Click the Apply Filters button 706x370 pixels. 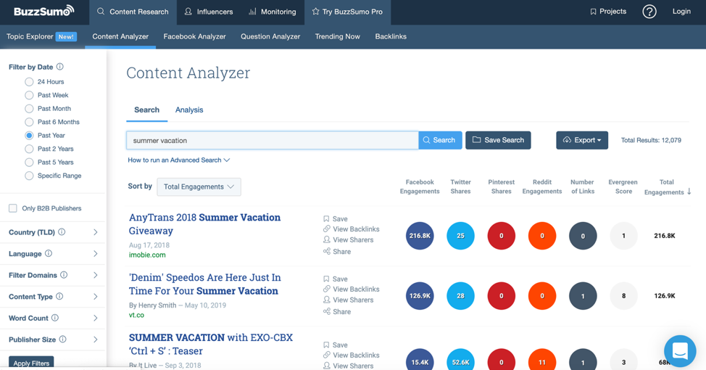pos(31,363)
